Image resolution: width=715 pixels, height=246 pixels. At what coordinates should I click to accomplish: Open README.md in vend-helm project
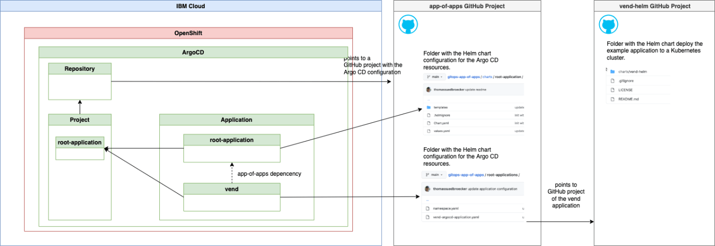(626, 99)
